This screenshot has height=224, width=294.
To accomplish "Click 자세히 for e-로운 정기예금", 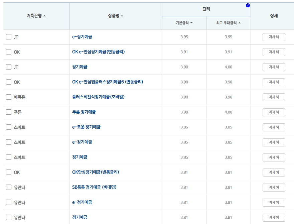I will [274, 127].
